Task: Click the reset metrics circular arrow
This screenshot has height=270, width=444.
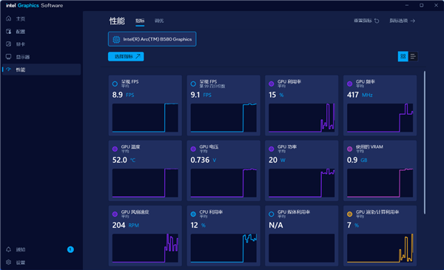Action: click(377, 21)
